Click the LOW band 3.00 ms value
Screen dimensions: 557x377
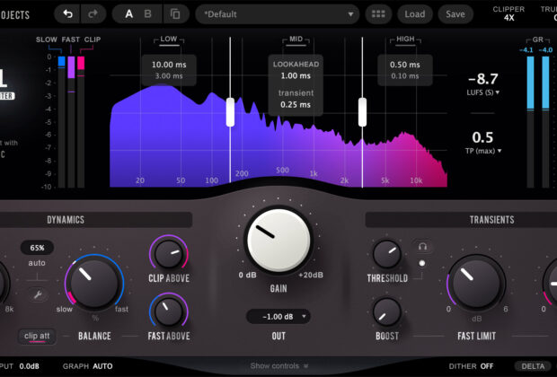[x=169, y=76]
